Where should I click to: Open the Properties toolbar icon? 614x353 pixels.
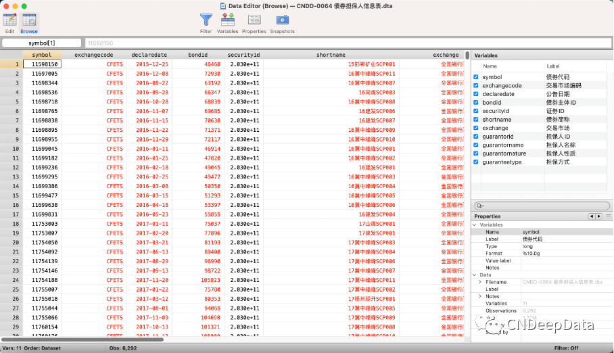[254, 20]
